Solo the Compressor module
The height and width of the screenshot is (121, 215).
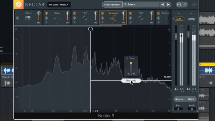159,18
